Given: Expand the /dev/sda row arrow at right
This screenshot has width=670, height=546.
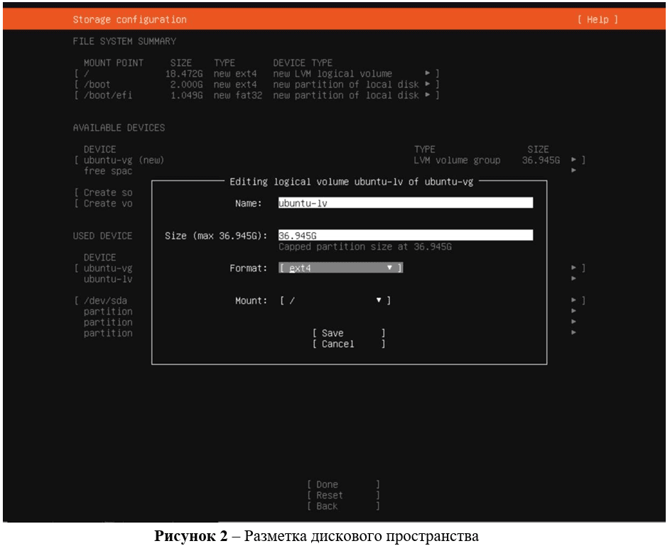Looking at the screenshot, I should (x=574, y=301).
